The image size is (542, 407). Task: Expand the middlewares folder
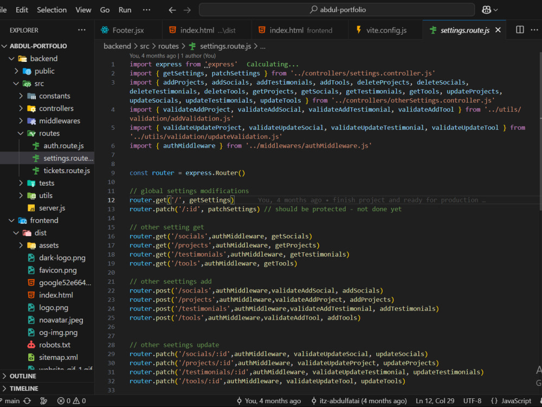(60, 121)
